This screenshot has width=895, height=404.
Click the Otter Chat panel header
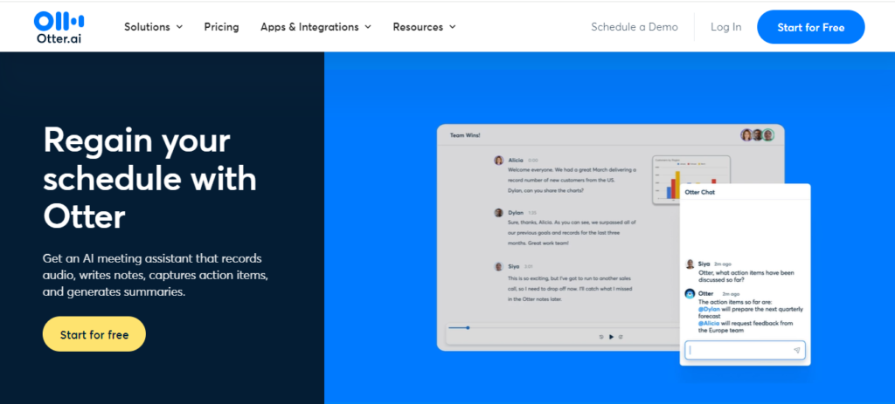[x=745, y=192]
